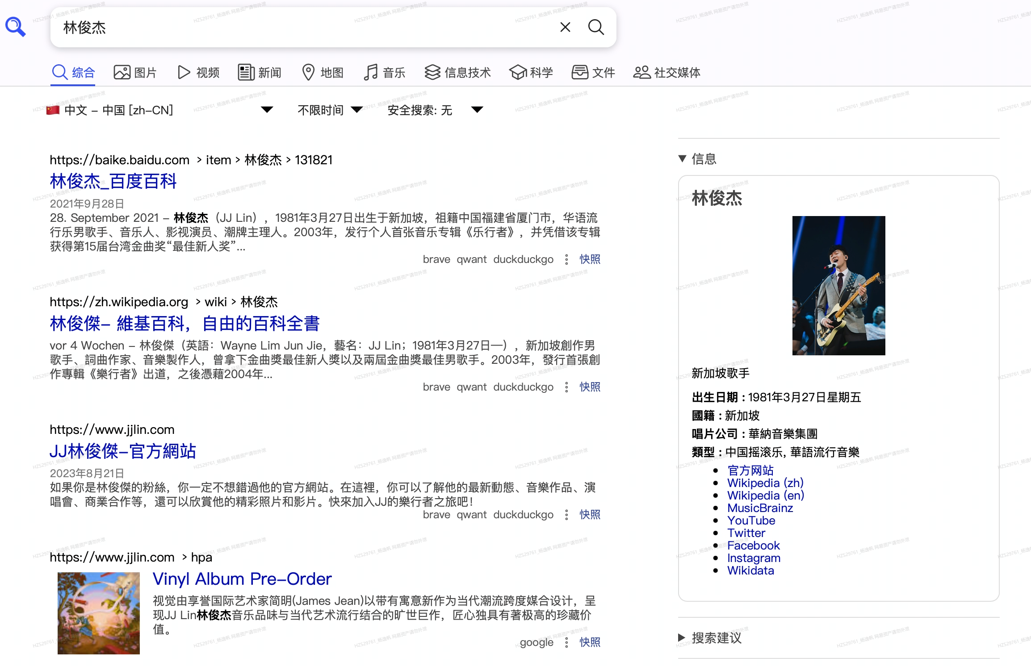Click the Vinyl Album result thumbnail

[98, 613]
